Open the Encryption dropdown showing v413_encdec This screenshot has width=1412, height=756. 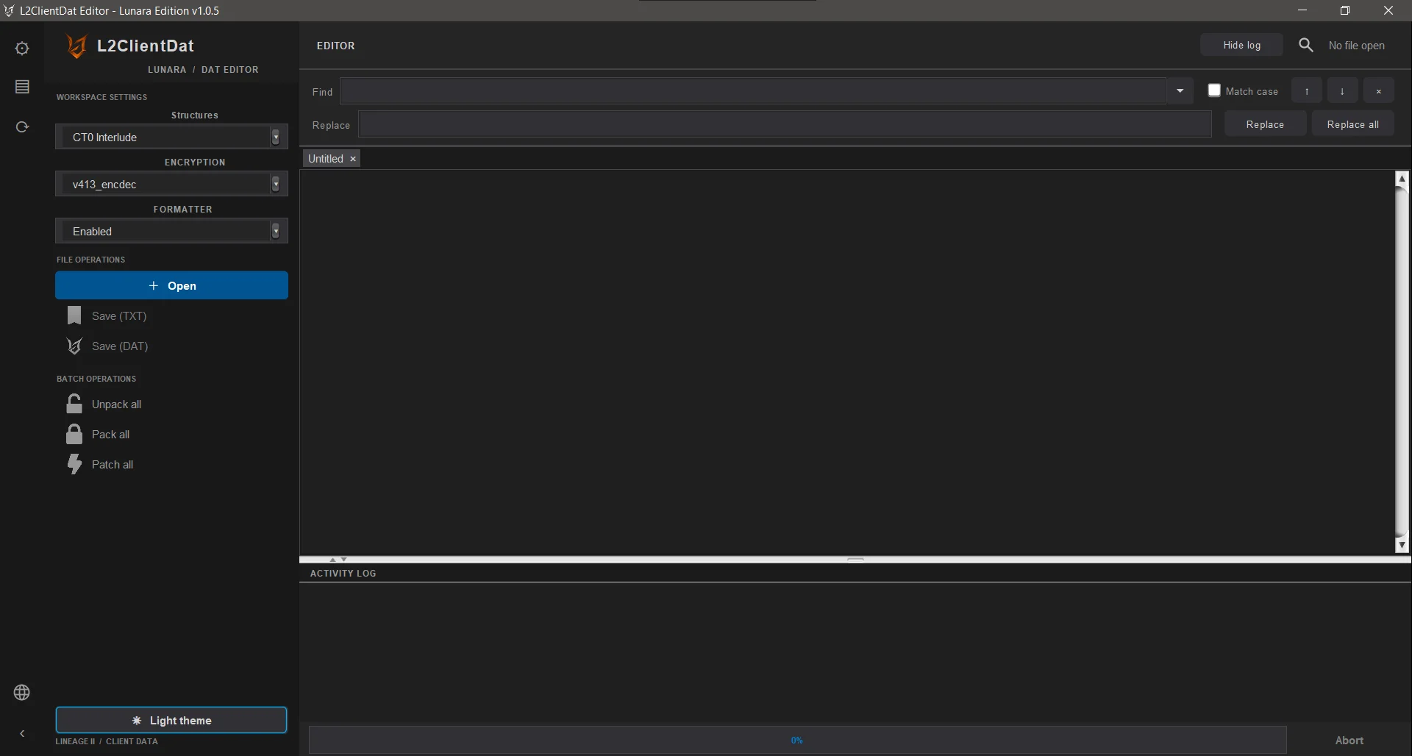pos(171,184)
